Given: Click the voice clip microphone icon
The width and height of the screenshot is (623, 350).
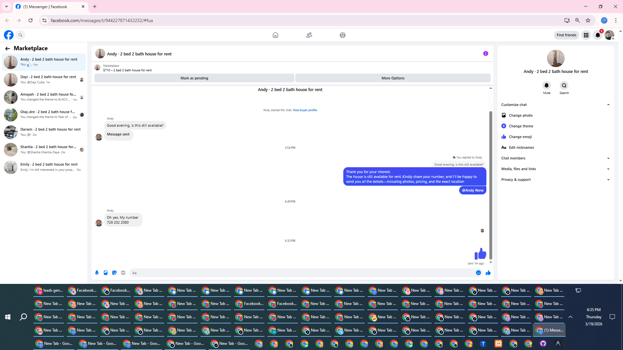Looking at the screenshot, I should [x=97, y=273].
